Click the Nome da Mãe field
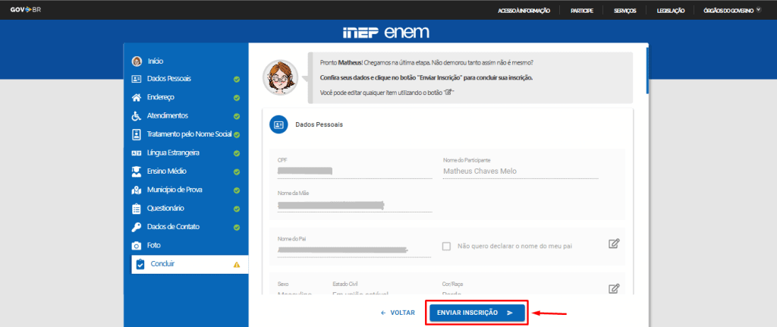 [355, 205]
